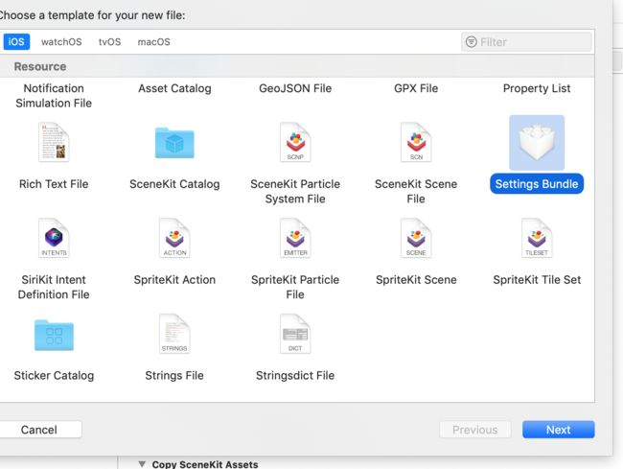
Task: Click the SpriteKit Action label
Action: (174, 280)
